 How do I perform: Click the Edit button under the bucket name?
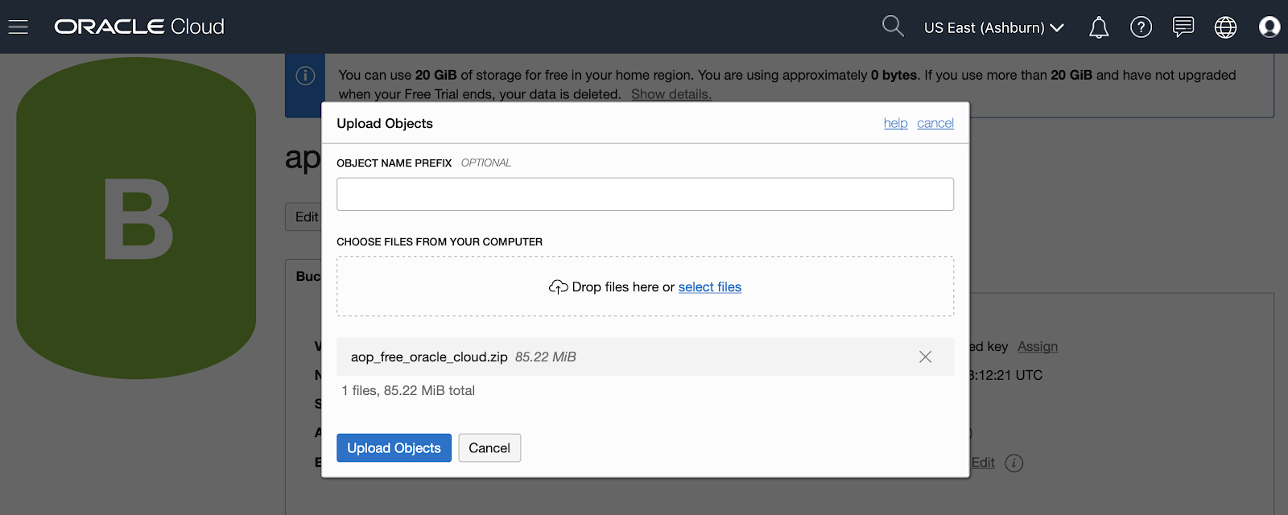tap(304, 217)
